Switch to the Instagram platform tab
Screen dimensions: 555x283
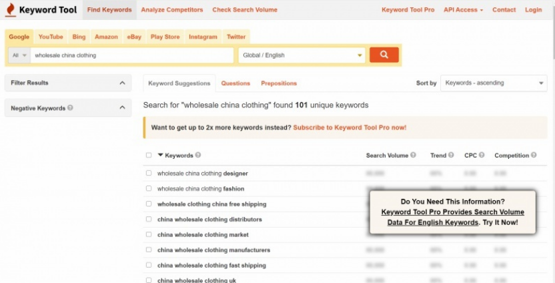coord(203,37)
